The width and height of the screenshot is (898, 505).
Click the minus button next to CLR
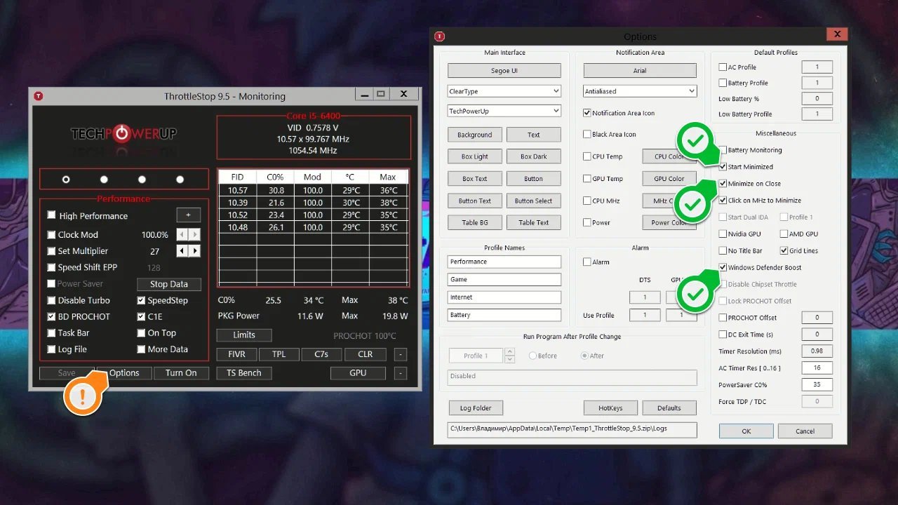pos(400,354)
